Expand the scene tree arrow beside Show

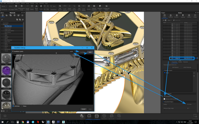(163, 20)
